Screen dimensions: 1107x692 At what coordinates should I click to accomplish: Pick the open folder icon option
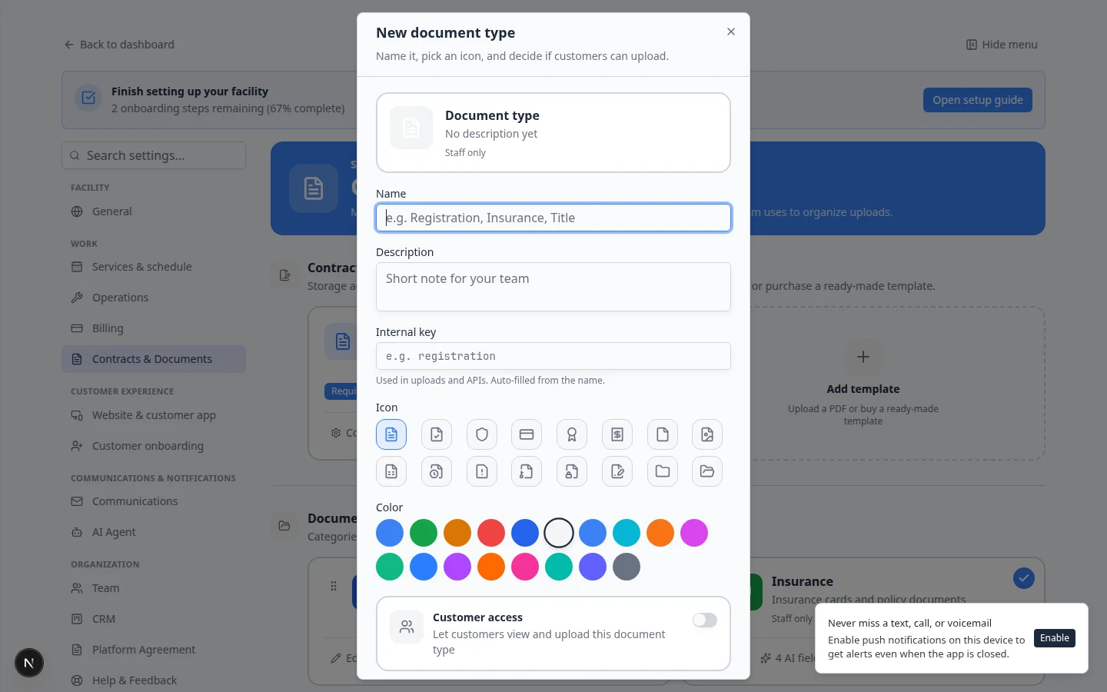pyautogui.click(x=707, y=471)
